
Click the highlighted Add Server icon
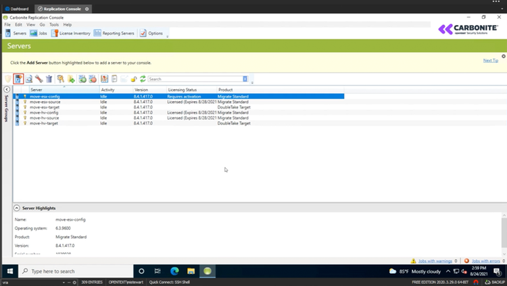[18, 79]
